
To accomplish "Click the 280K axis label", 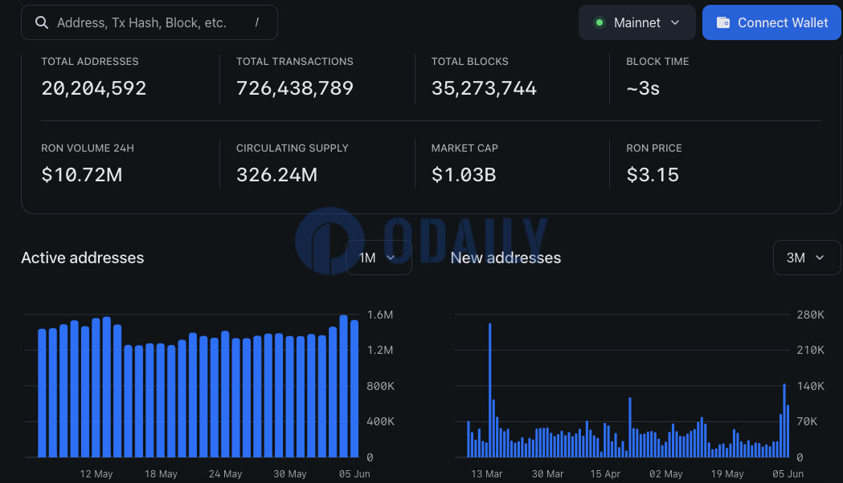I will 810,315.
